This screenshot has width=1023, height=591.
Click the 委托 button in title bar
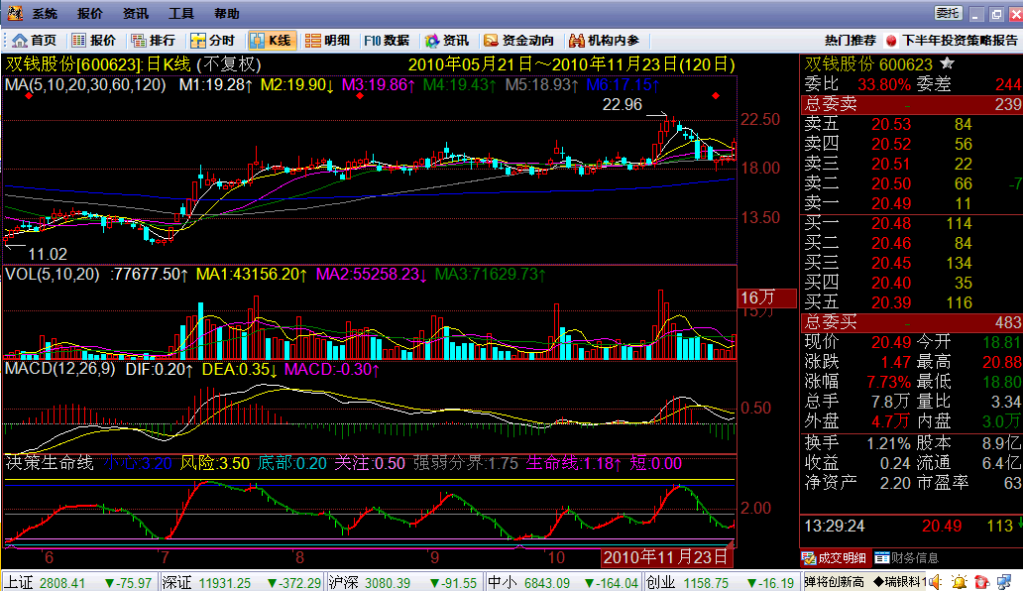pyautogui.click(x=948, y=13)
